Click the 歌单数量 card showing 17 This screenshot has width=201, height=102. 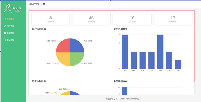pos(173,19)
